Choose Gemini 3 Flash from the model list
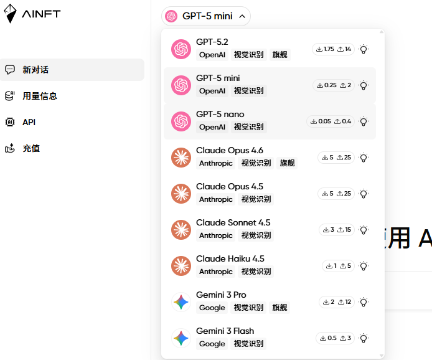432x360 pixels. pyautogui.click(x=225, y=331)
